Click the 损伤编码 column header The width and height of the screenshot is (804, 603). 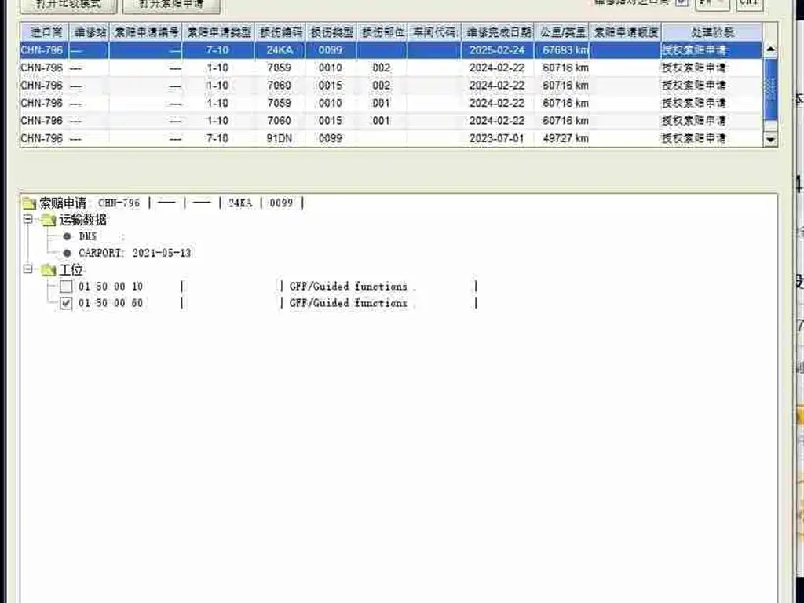pyautogui.click(x=280, y=32)
